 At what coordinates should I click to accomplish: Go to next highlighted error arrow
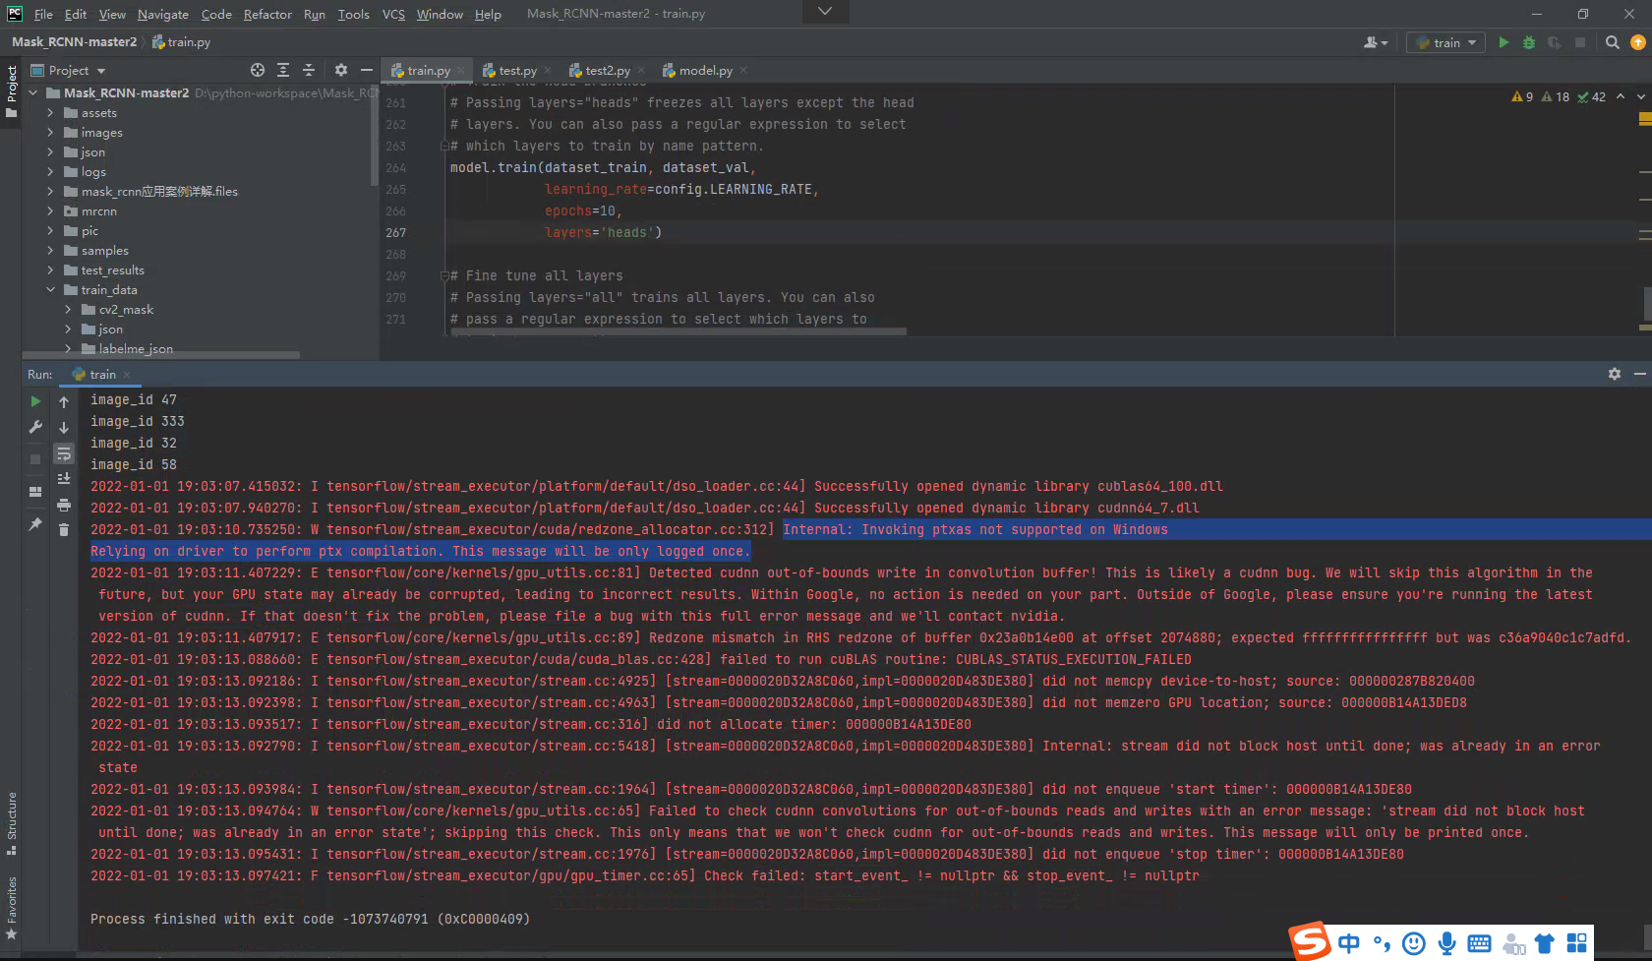(1639, 96)
